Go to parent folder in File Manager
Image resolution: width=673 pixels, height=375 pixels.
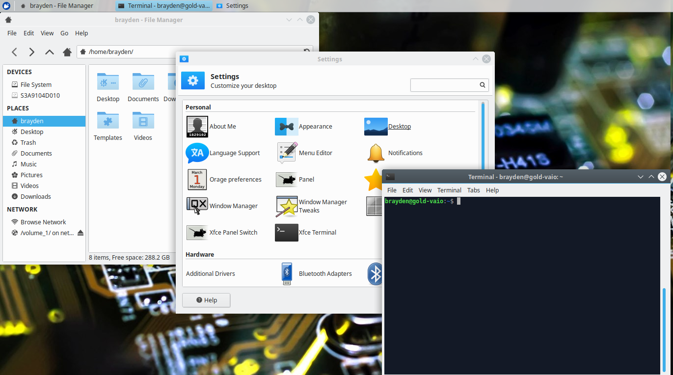pos(50,52)
